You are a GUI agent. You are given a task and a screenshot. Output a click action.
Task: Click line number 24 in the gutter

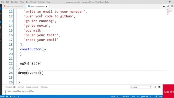click(11, 73)
